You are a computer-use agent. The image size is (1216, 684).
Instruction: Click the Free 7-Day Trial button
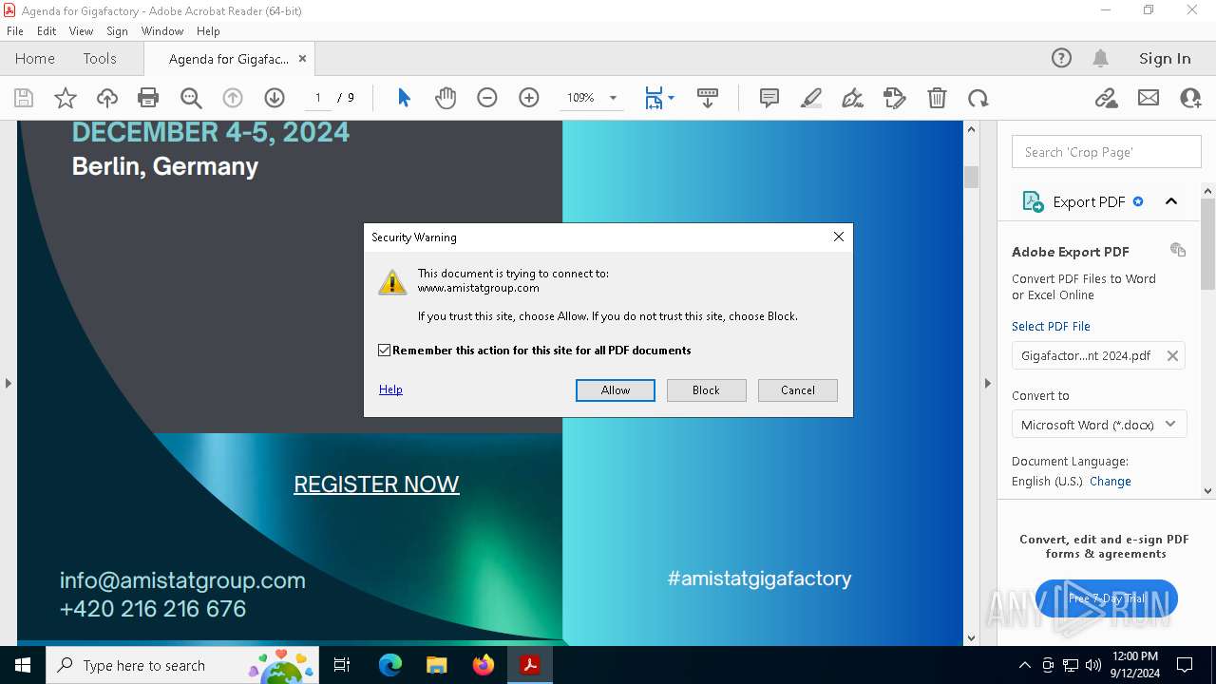[1107, 598]
